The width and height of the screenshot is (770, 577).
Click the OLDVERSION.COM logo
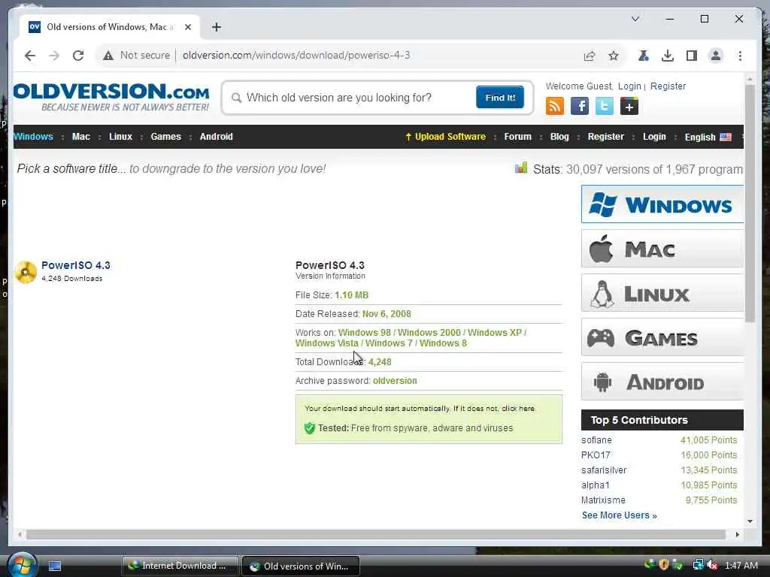pyautogui.click(x=111, y=97)
